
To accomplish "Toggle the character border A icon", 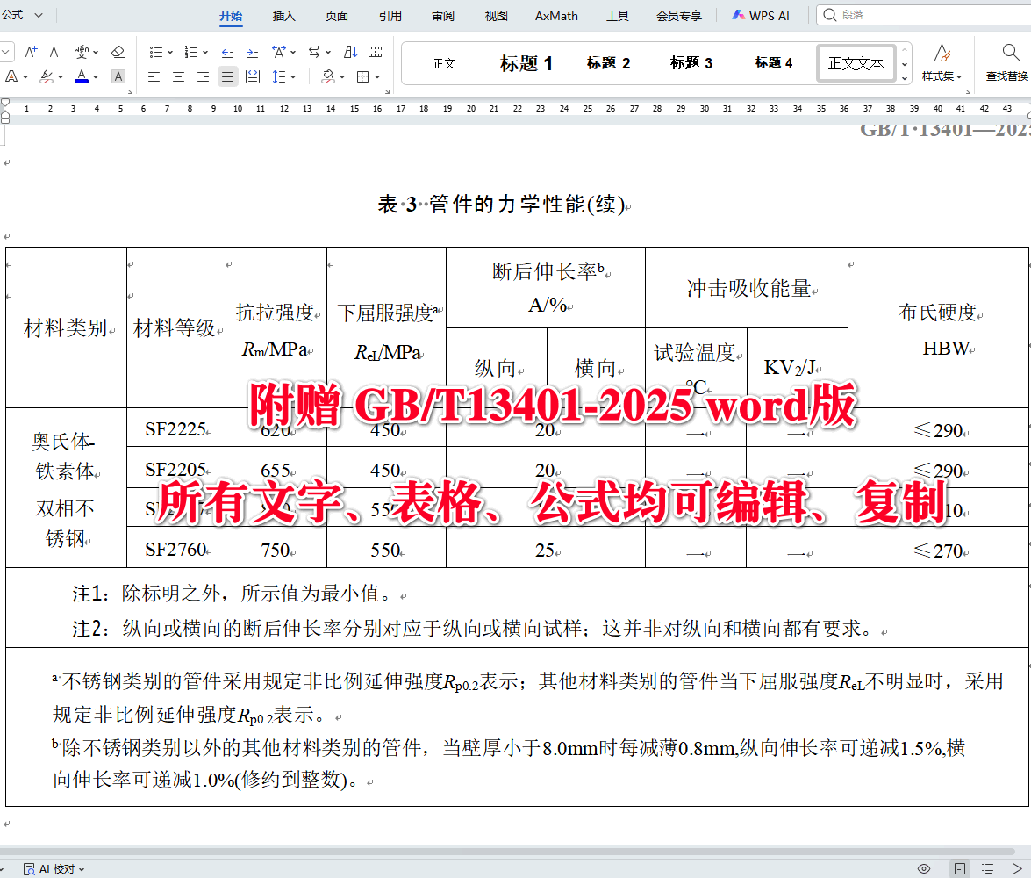I will (118, 76).
